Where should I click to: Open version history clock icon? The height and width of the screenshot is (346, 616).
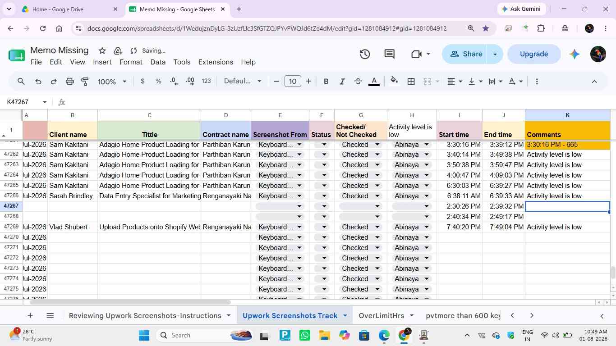(x=365, y=54)
